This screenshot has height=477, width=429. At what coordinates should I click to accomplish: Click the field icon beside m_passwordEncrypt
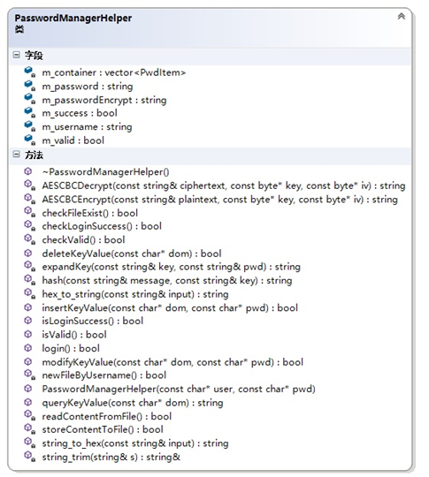(29, 99)
